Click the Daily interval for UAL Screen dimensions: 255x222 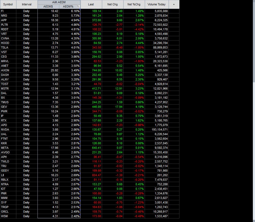click(26, 134)
